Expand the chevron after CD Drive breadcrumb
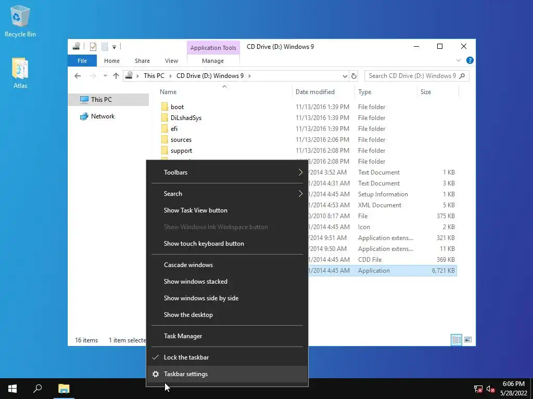 [249, 76]
